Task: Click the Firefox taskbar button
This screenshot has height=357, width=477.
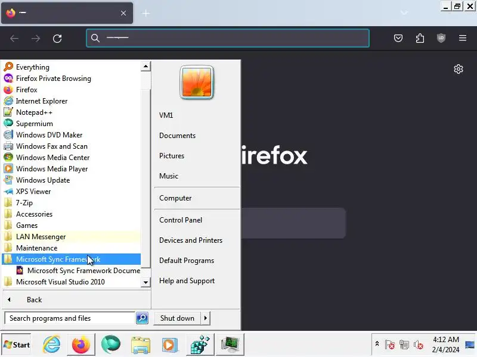Action: pyautogui.click(x=81, y=345)
